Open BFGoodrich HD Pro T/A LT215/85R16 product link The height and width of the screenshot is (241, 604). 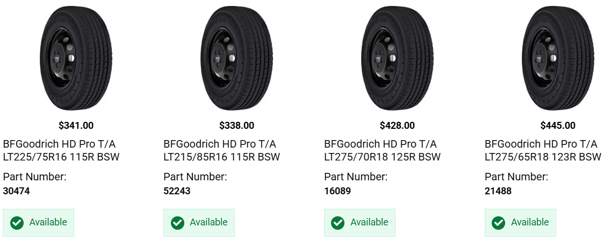[221, 151]
